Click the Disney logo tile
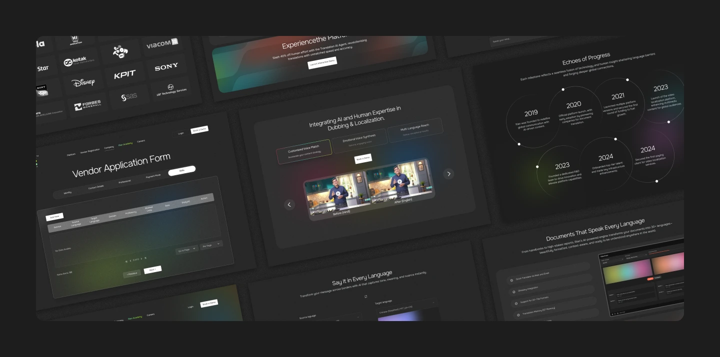Screen dimensions: 720x357 coord(82,82)
